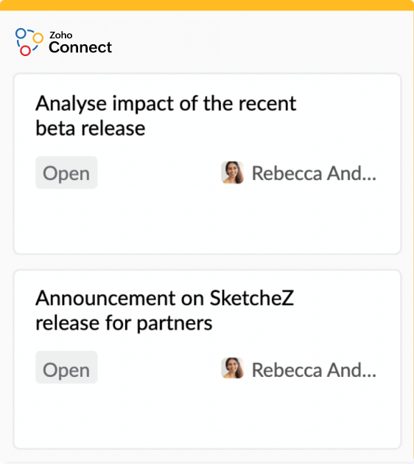This screenshot has width=414, height=464.
Task: Click Rebecca's avatar on the beta release task
Action: click(x=233, y=173)
